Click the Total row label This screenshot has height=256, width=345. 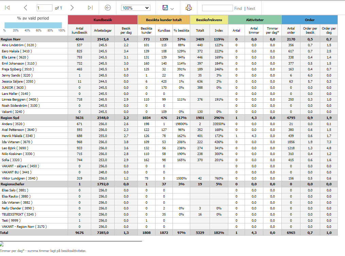pos(4,233)
